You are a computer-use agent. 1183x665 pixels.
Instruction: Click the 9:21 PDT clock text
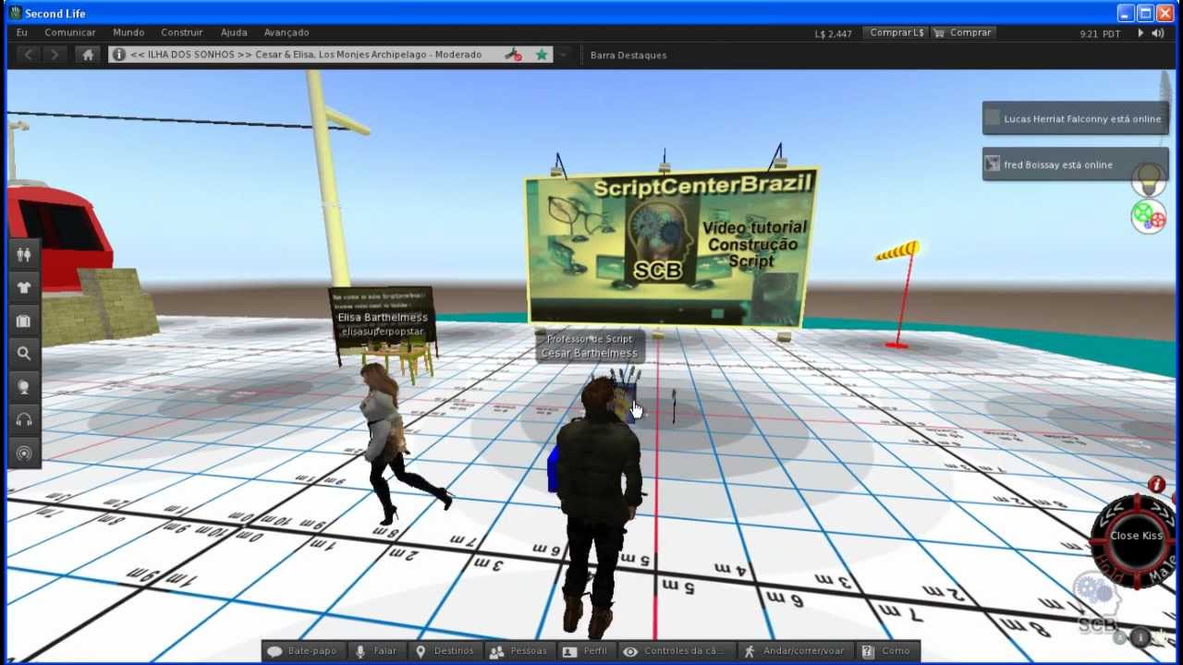pyautogui.click(x=1100, y=33)
